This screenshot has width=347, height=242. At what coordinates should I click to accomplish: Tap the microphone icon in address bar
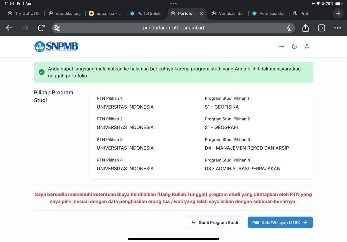click(x=289, y=28)
